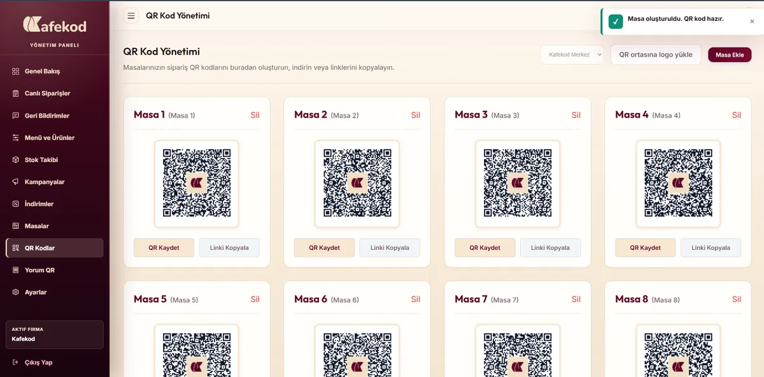The height and width of the screenshot is (377, 764).
Task: Click QR Kaydet for Masa 4
Action: pyautogui.click(x=645, y=248)
